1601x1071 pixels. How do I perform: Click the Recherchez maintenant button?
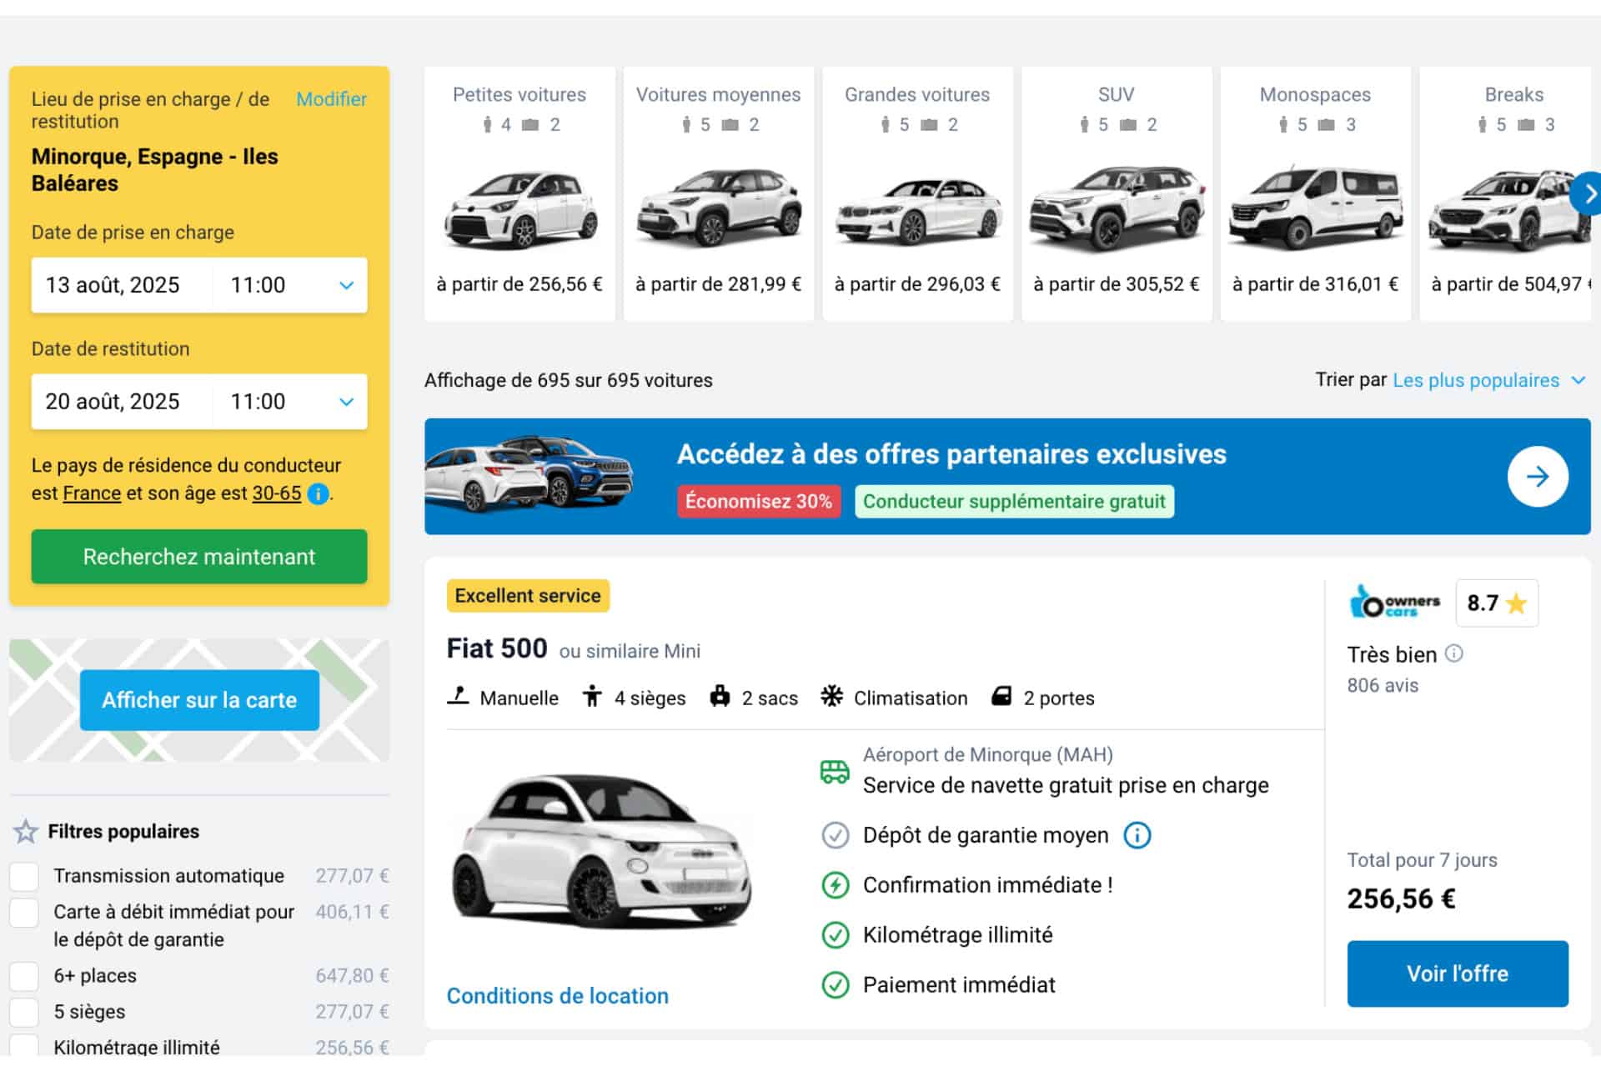click(x=199, y=557)
